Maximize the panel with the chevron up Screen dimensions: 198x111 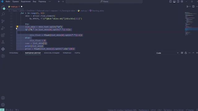[193, 53]
